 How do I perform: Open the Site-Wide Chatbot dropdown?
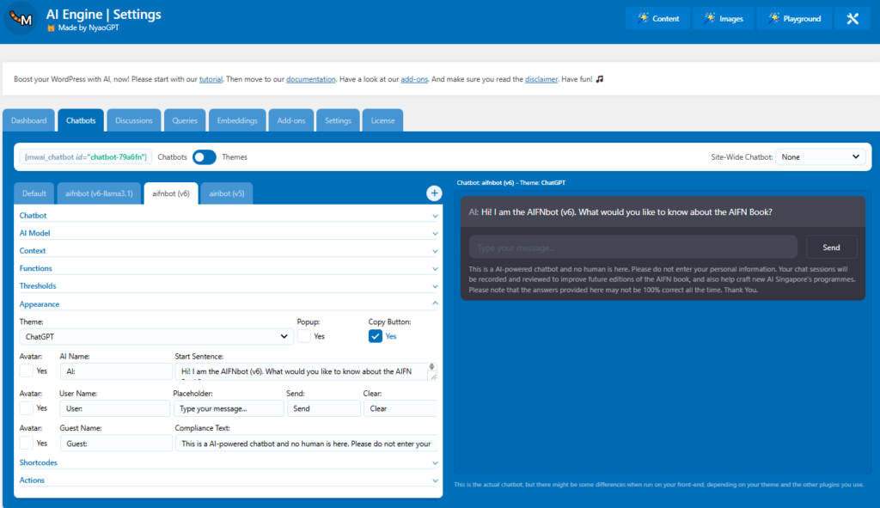pyautogui.click(x=822, y=157)
